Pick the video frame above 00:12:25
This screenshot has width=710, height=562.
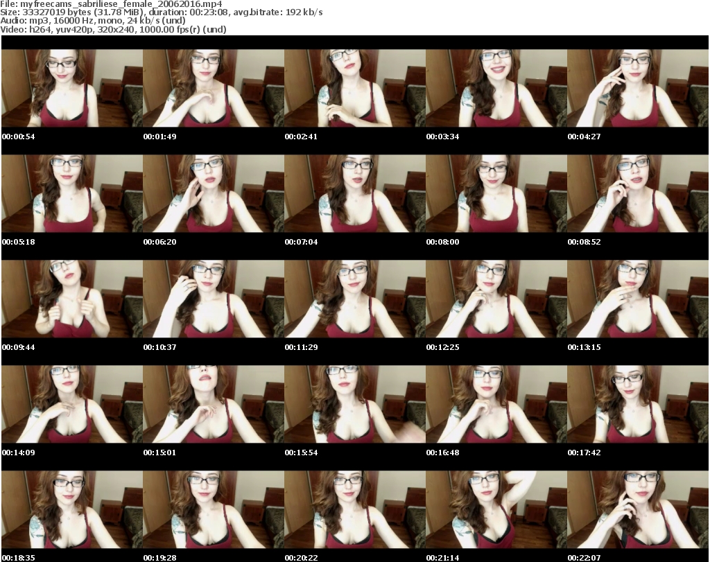coord(496,299)
